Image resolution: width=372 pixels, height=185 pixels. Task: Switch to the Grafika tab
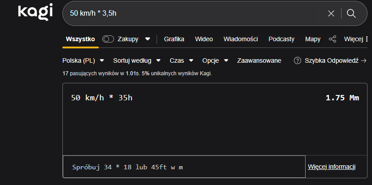(x=174, y=39)
